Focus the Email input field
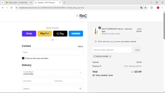 point(52,52)
